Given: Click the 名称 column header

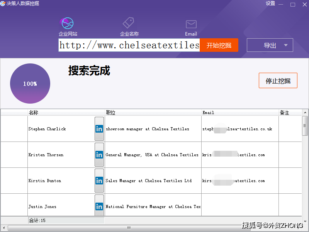Looking at the screenshot, I should 66,113.
